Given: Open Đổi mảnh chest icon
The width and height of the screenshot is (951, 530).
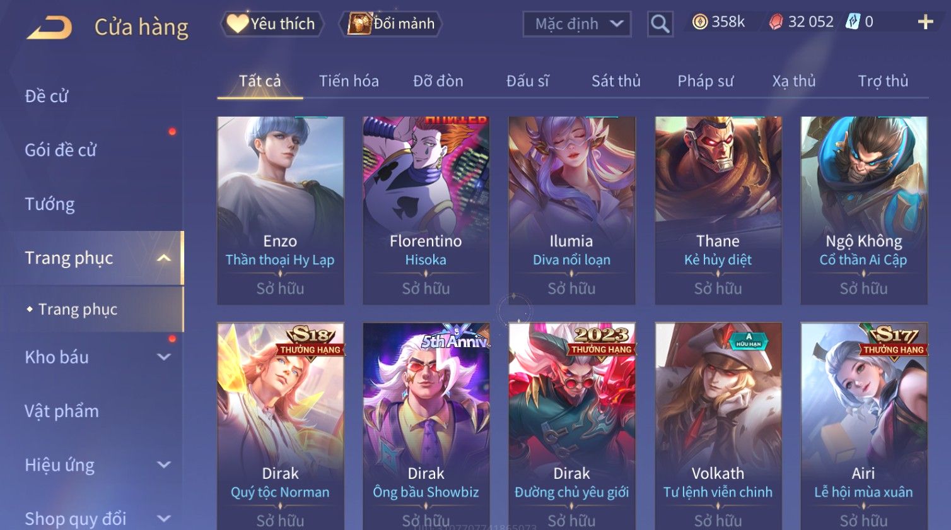Looking at the screenshot, I should point(391,24).
